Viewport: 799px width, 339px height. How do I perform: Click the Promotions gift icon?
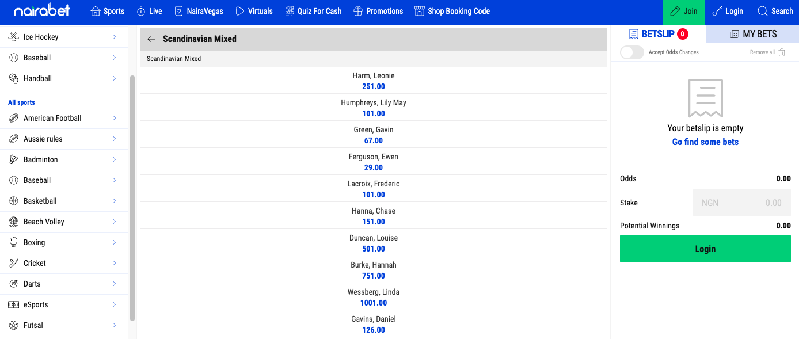pos(358,11)
